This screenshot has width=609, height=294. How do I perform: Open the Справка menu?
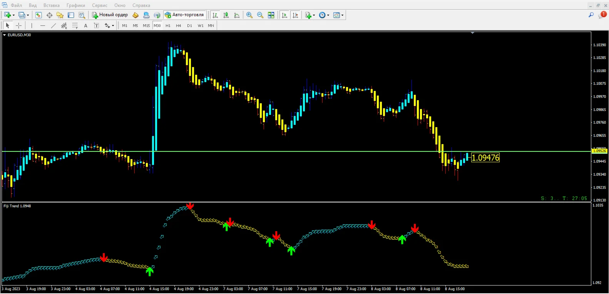141,5
